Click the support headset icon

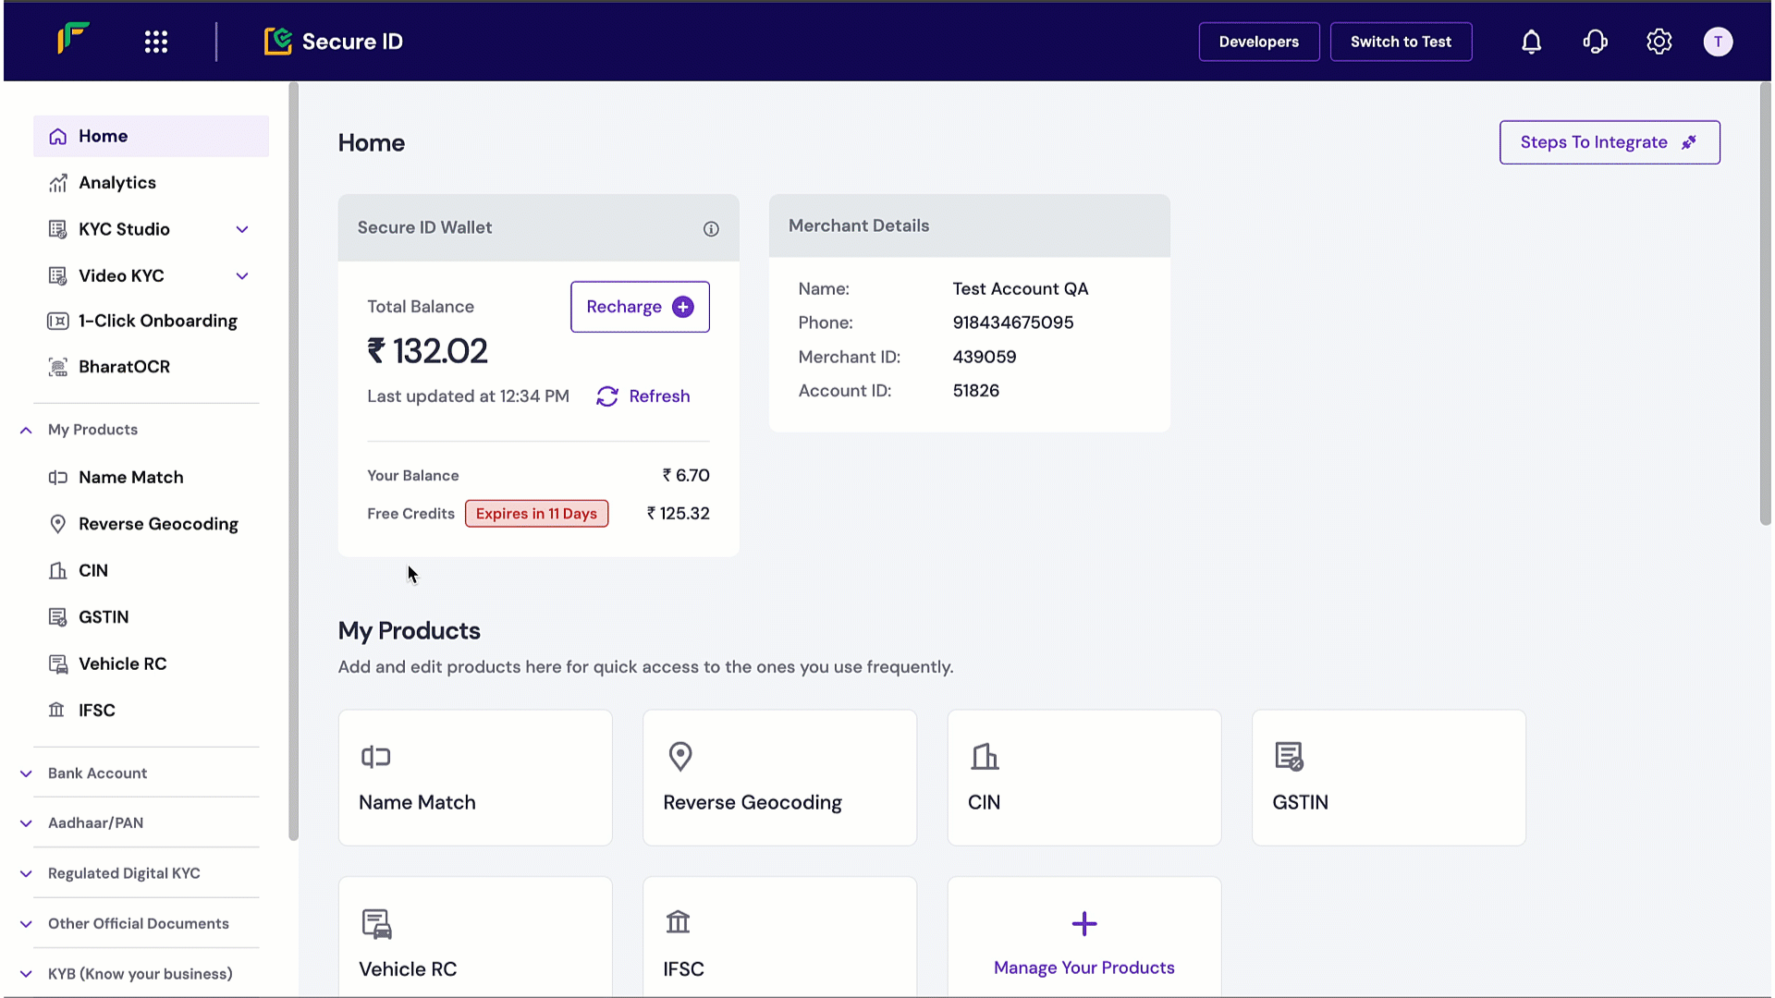(x=1595, y=42)
